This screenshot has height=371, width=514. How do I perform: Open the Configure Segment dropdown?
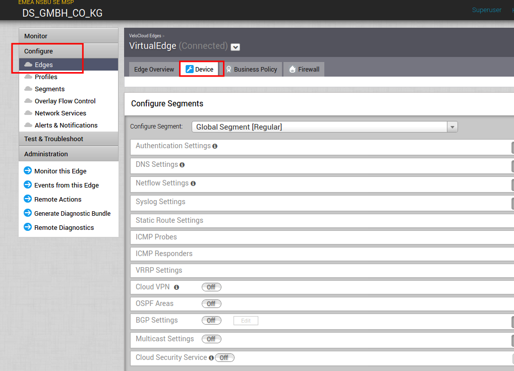point(452,127)
